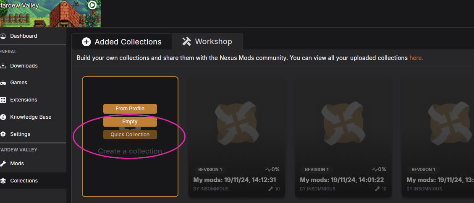
Task: Switch to the Workshop tab
Action: point(207,42)
